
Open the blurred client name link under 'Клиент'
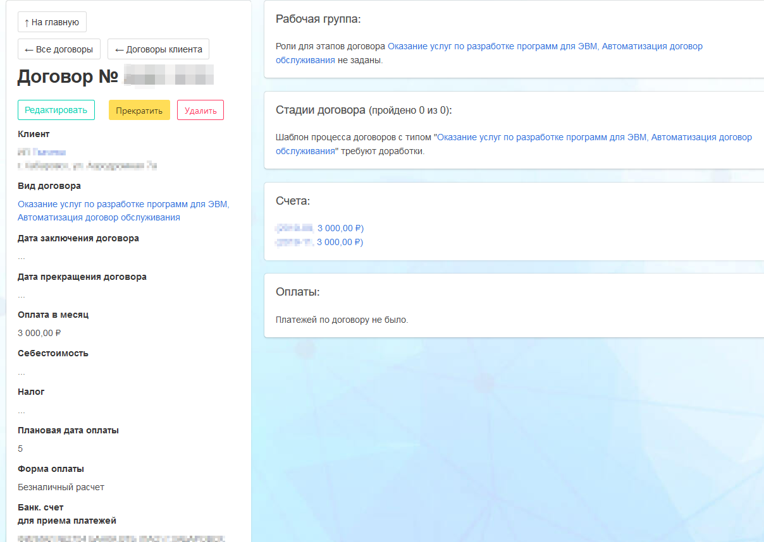[x=42, y=152]
